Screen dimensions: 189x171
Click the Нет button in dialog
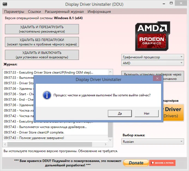pyautogui.click(x=147, y=114)
